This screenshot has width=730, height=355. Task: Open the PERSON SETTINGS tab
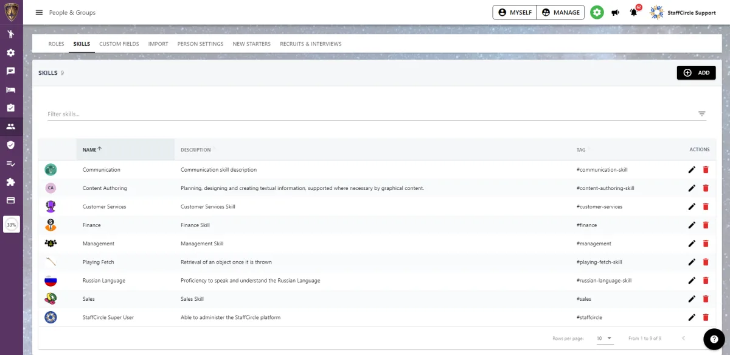(200, 44)
